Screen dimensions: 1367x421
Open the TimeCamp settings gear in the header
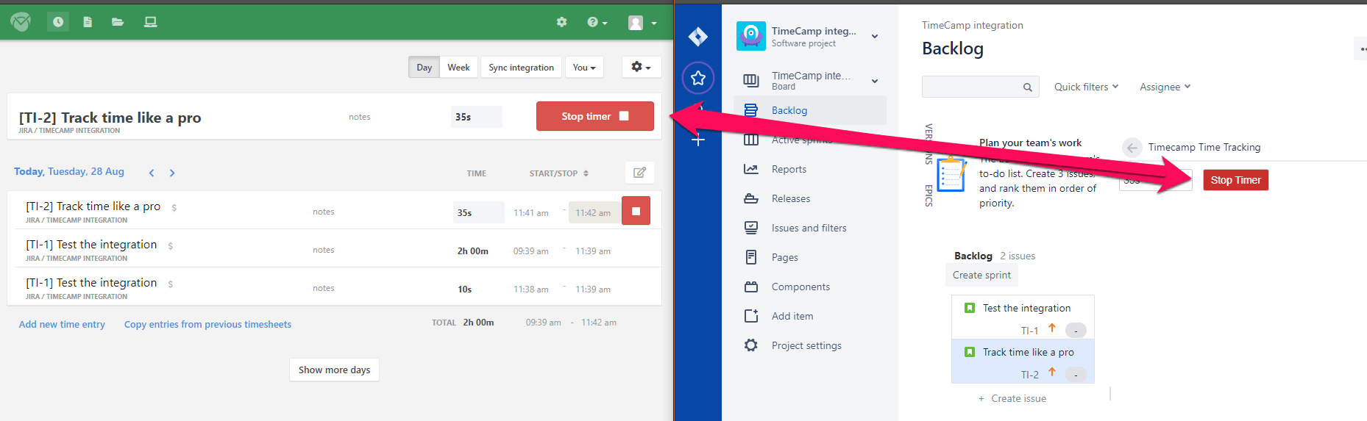click(x=561, y=22)
